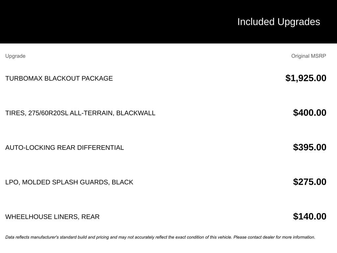Viewport: 337px width, 253px height.
Task: Click the data disclaimer footnote text
Action: (160, 237)
